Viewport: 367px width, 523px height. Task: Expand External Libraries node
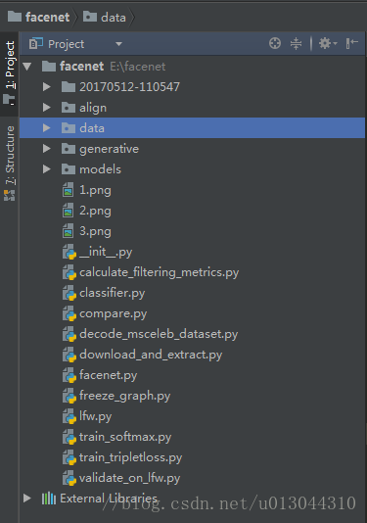pyautogui.click(x=27, y=499)
